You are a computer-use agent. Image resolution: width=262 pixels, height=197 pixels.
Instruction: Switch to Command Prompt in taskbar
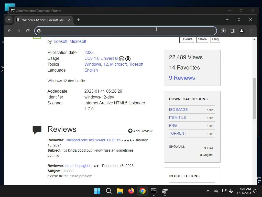click(x=154, y=191)
